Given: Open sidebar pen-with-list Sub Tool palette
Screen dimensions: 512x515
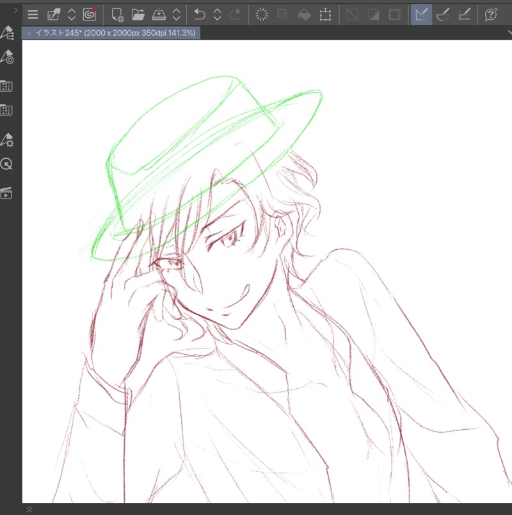Looking at the screenshot, I should 7,33.
